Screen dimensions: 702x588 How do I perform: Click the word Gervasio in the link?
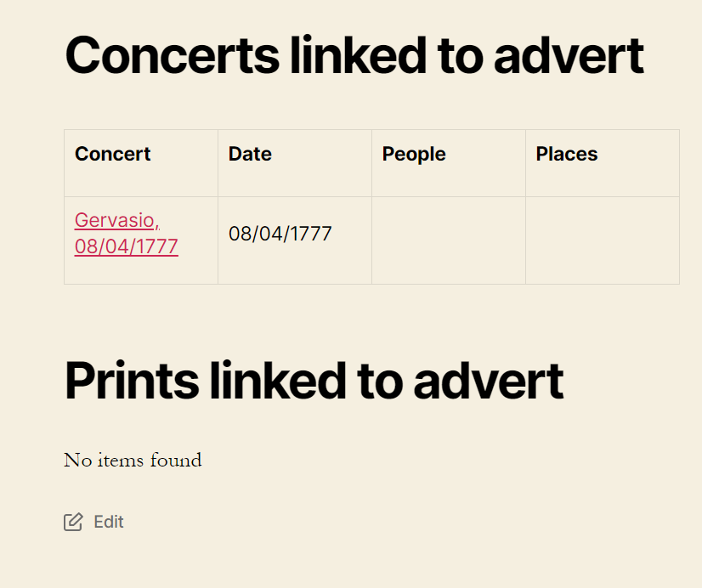[116, 220]
